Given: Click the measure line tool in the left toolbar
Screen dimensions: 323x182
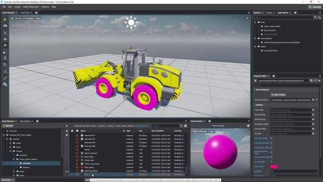Looking at the screenshot, I should pyautogui.click(x=5, y=78).
